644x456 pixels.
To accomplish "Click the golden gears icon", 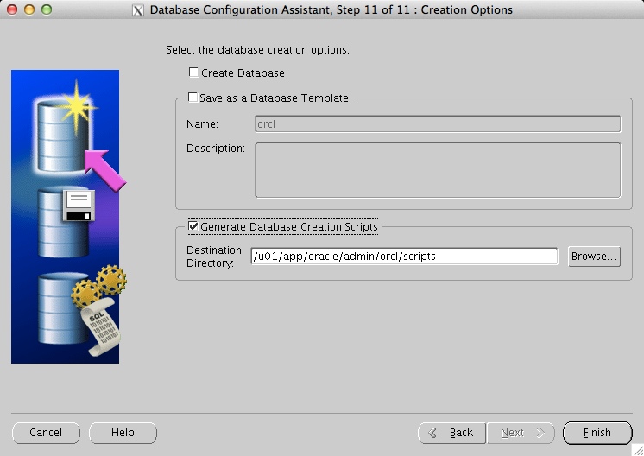I will click(x=99, y=287).
